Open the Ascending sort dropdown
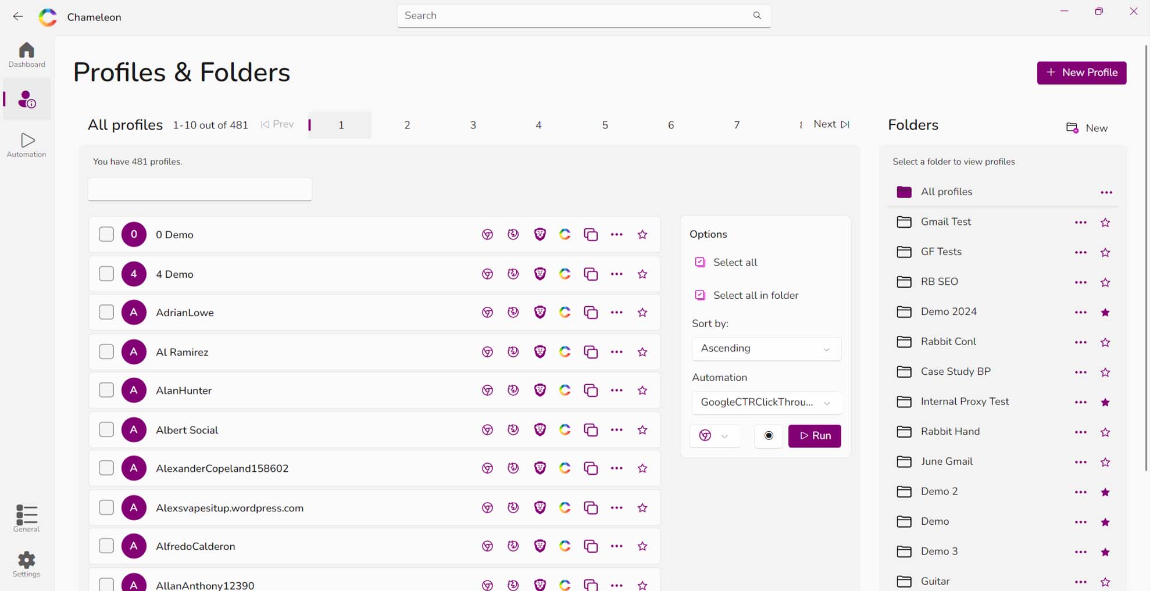Viewport: 1150px width, 591px height. [766, 349]
